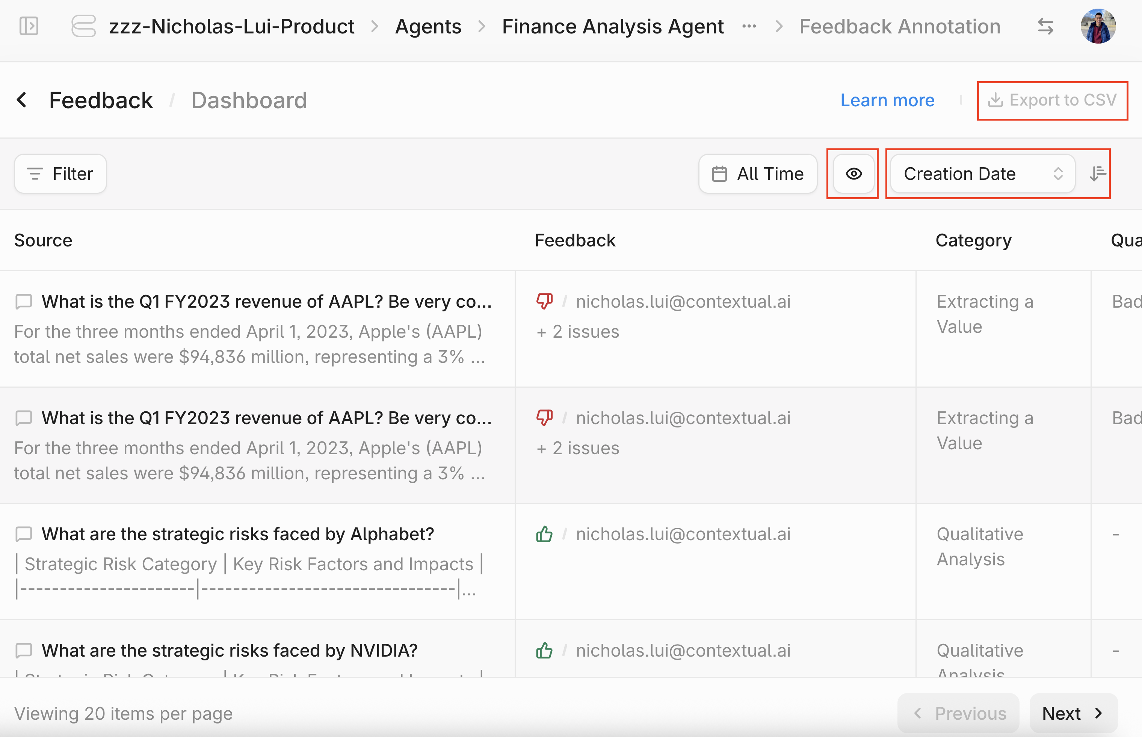Toggle column visibility with eye button
Screen dimensions: 1142x737
pyautogui.click(x=853, y=174)
